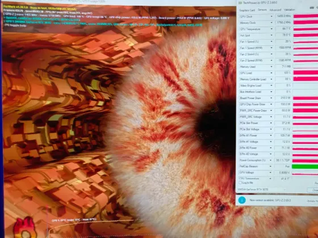Open the Fan 1 Speed (RPM) dropdown
The width and height of the screenshot is (318, 238).
pos(271,48)
